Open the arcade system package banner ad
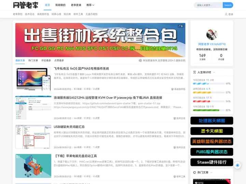246x184 pixels. [x=100, y=40]
